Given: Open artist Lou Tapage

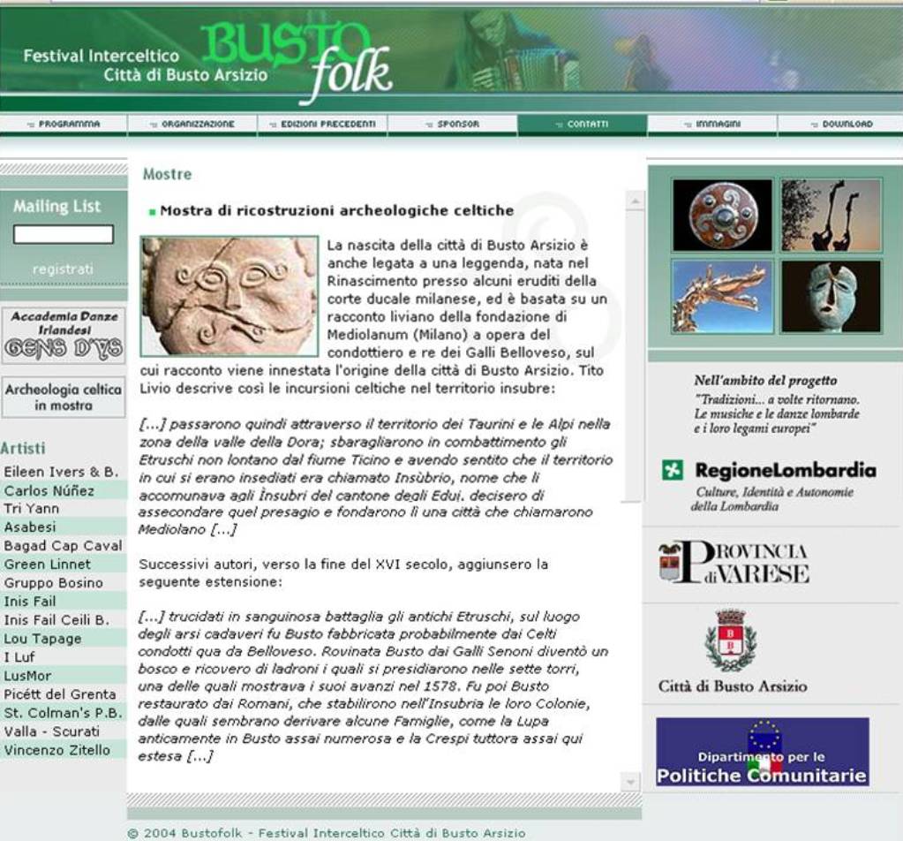Looking at the screenshot, I should click(x=42, y=639).
